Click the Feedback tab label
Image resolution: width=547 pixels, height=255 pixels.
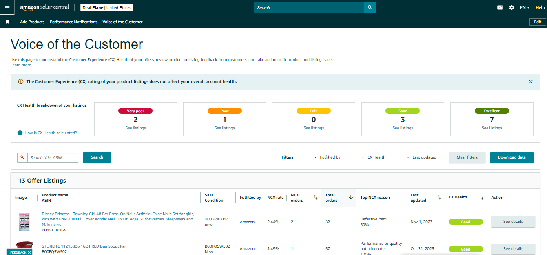pyautogui.click(x=18, y=253)
